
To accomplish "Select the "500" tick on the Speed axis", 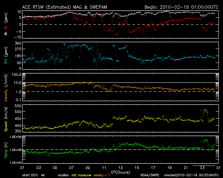I will click(x=18, y=112).
